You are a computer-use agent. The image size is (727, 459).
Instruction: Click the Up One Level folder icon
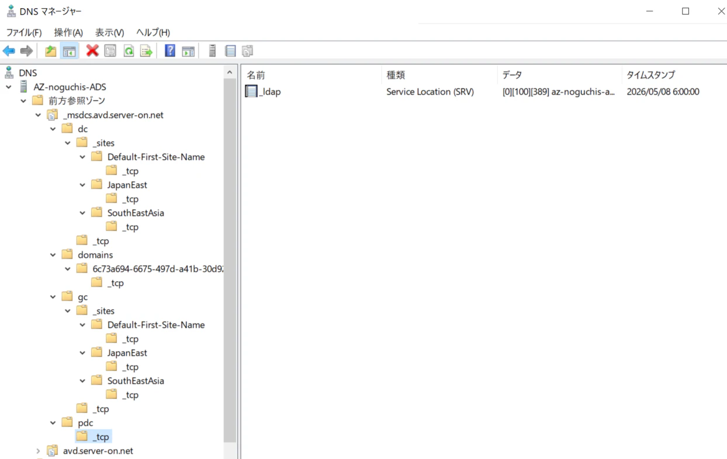(51, 51)
